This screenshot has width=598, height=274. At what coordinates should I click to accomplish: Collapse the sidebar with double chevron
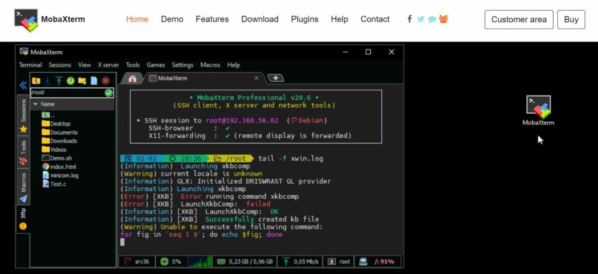click(23, 85)
